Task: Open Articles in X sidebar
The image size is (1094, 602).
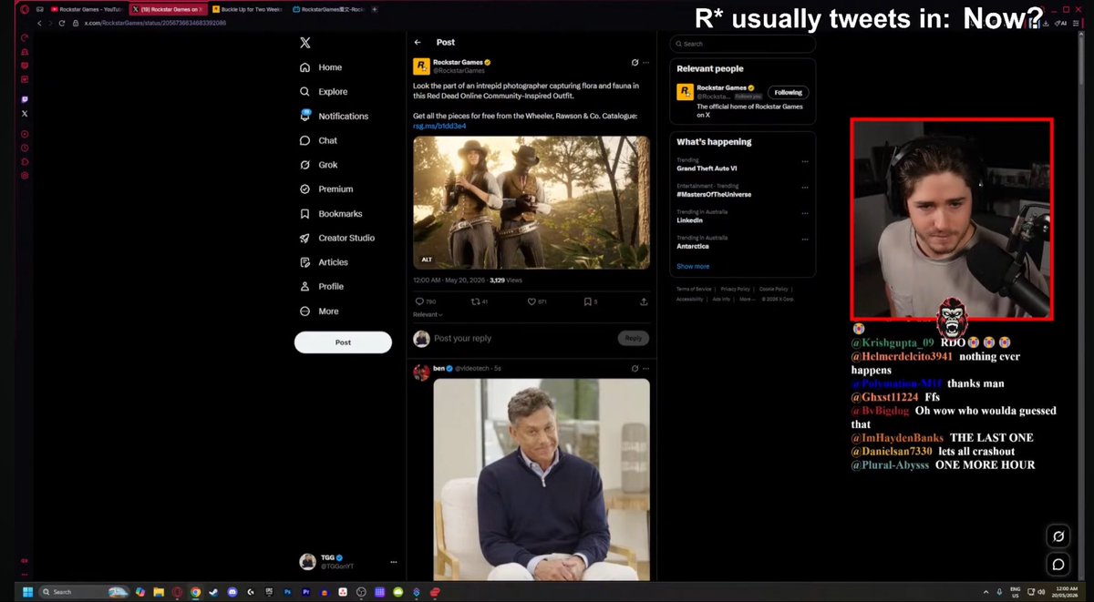Action: 324,262
